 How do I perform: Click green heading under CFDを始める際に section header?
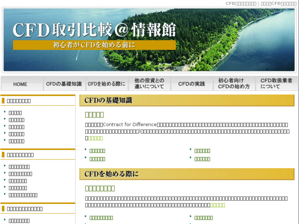(100, 188)
